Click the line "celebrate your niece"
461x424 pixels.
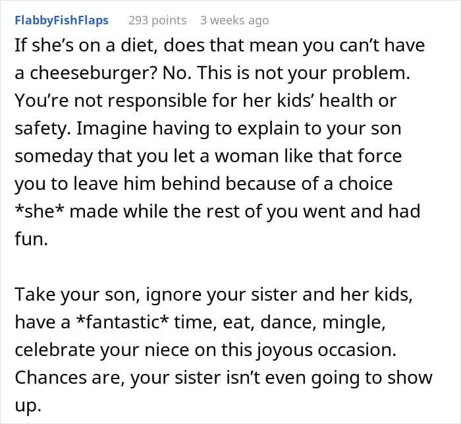pyautogui.click(x=205, y=349)
